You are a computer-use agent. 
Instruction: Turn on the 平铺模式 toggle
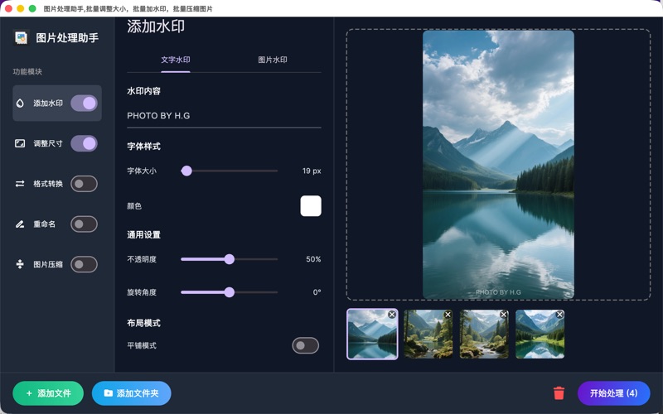tap(305, 345)
